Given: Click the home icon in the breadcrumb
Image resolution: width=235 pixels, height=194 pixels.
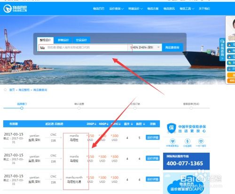Looking at the screenshot, I should click(5, 90).
